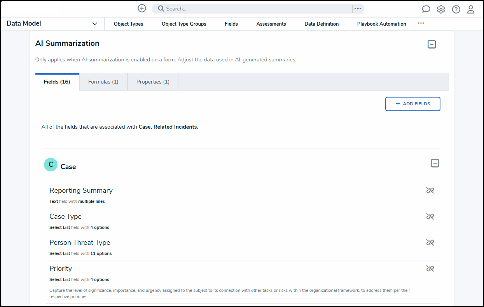Show more navigation tabs ellipsis
The image size is (484, 307).
coord(421,23)
